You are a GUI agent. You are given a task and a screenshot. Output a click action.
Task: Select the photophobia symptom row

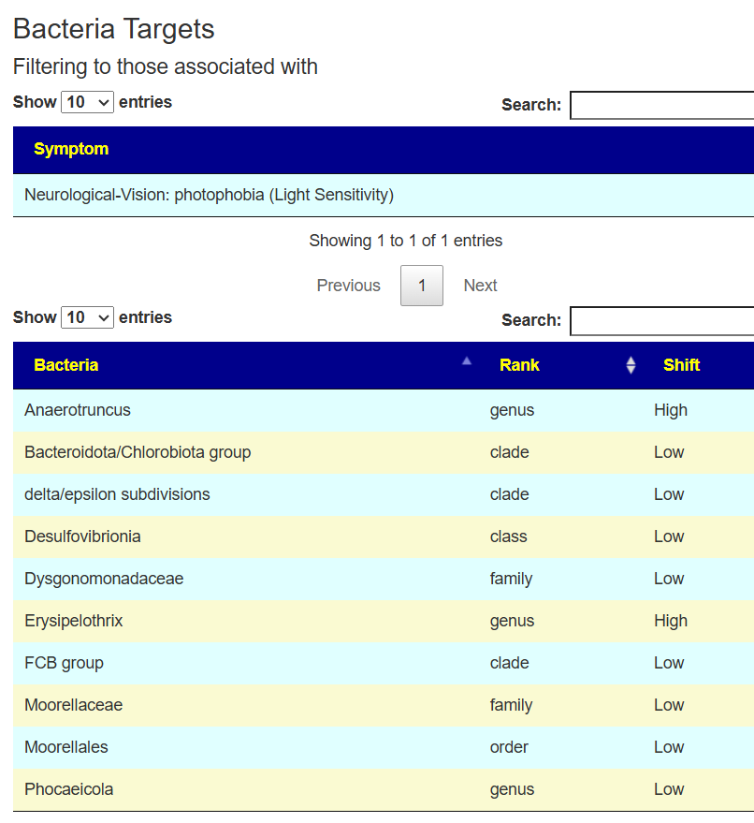[x=209, y=196]
